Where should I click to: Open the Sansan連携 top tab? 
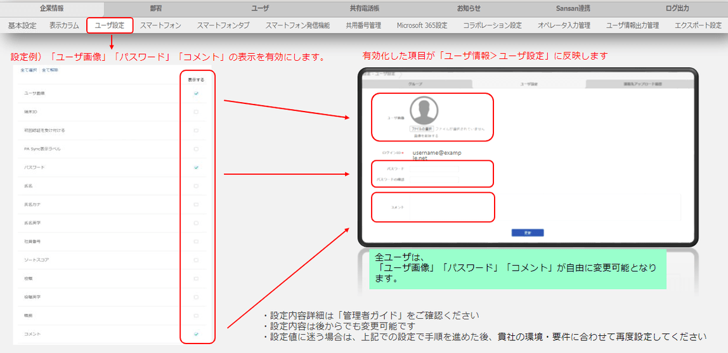click(x=573, y=8)
